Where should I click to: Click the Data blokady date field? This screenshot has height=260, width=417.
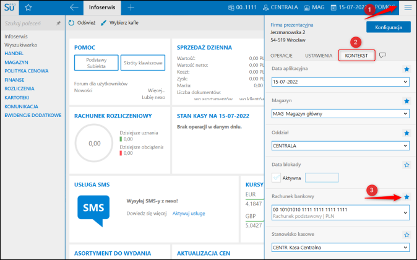click(x=322, y=178)
